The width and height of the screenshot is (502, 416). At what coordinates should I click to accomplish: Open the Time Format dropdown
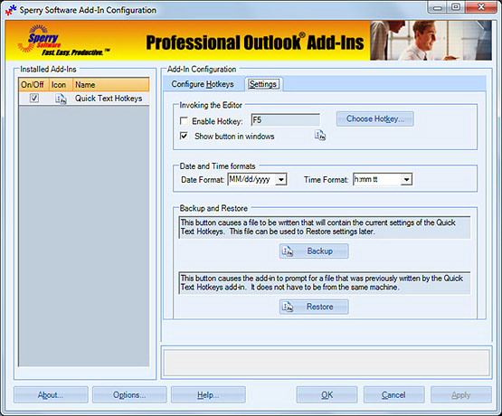click(406, 180)
